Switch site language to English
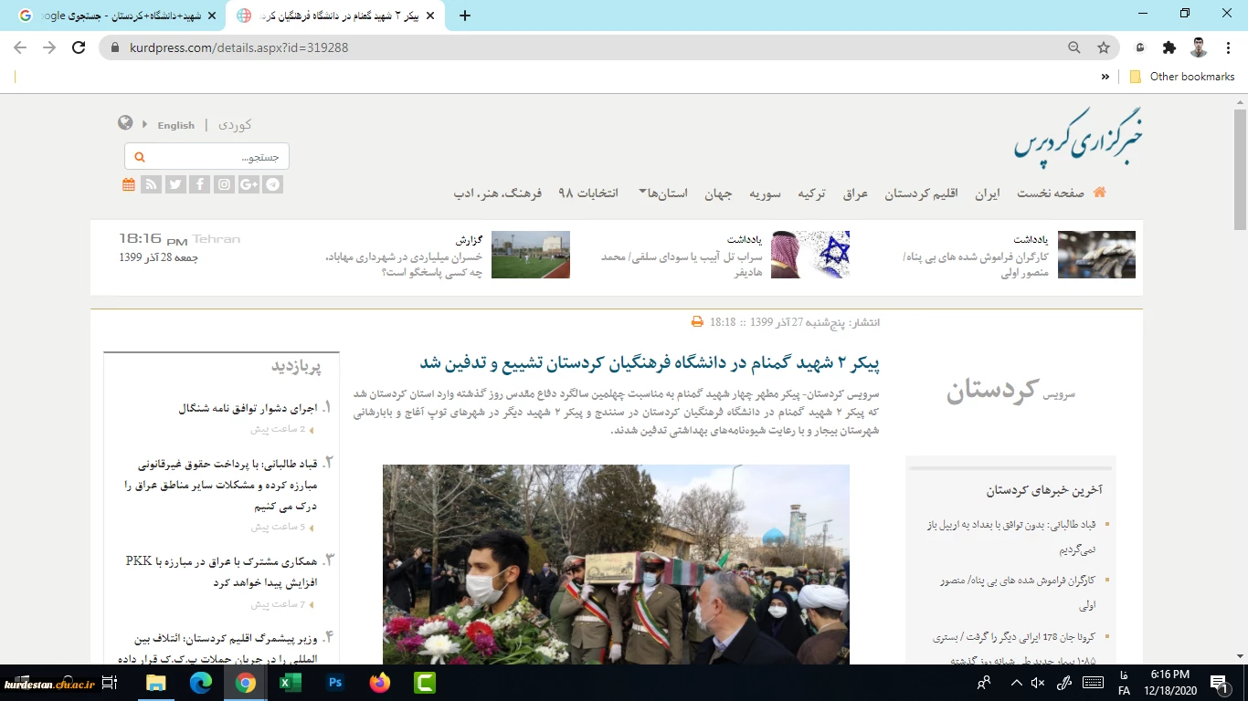This screenshot has height=701, width=1248. (175, 125)
